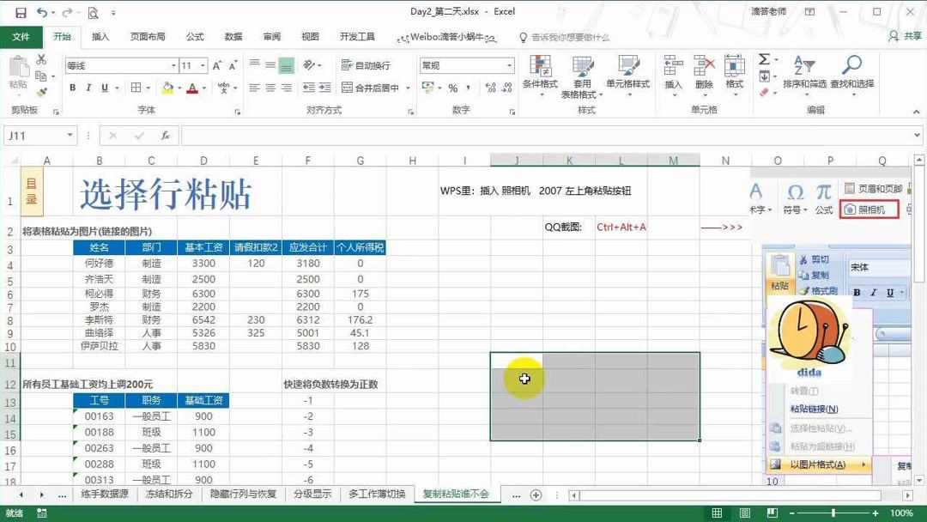Toggle italic formatting in the Font group
This screenshot has width=927, height=522.
[x=90, y=88]
